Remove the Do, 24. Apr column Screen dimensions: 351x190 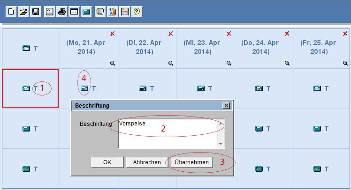pyautogui.click(x=287, y=34)
